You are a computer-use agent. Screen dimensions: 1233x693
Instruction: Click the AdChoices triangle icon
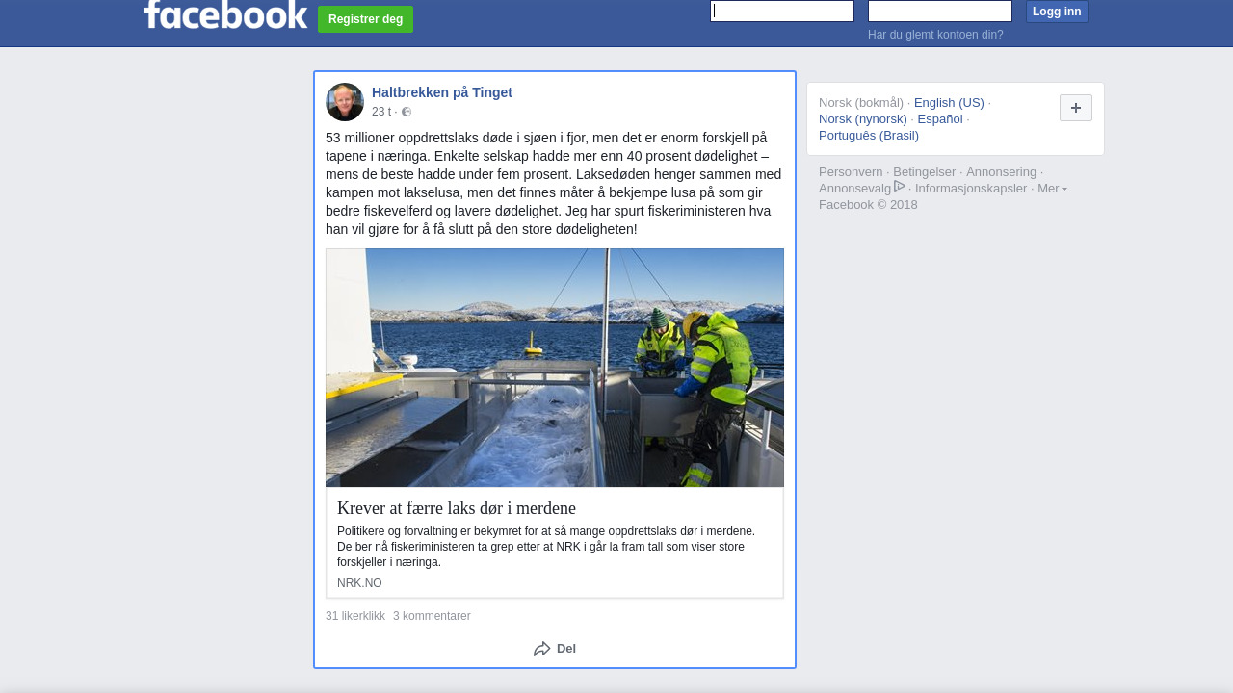(x=900, y=187)
